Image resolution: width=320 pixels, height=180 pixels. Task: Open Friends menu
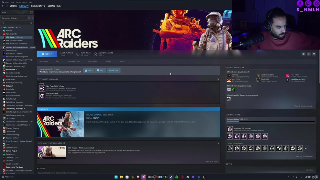click(18, 2)
